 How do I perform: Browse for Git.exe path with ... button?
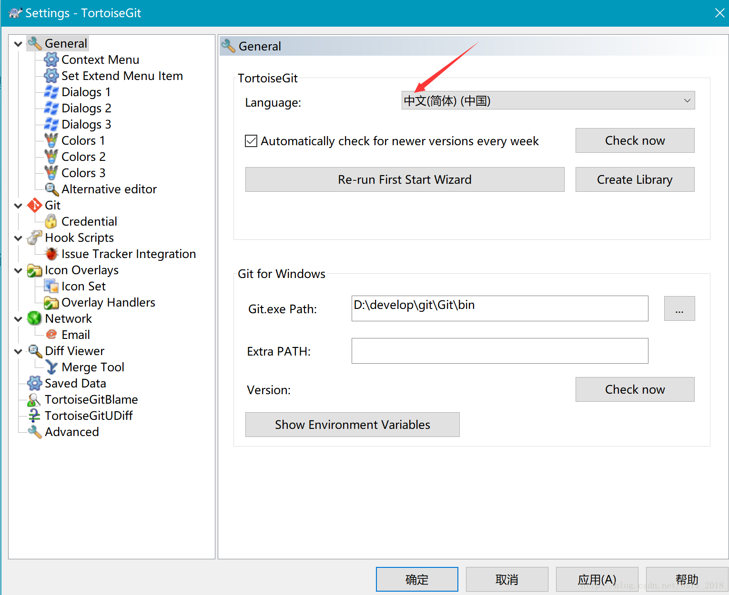pos(679,308)
